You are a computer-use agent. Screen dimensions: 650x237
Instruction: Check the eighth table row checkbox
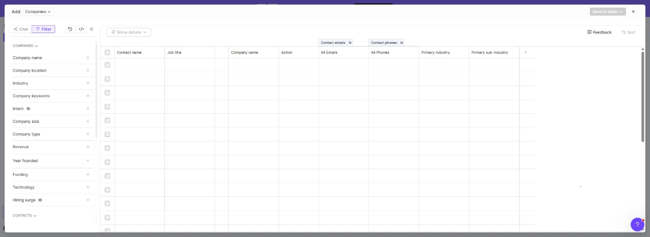pyautogui.click(x=107, y=162)
